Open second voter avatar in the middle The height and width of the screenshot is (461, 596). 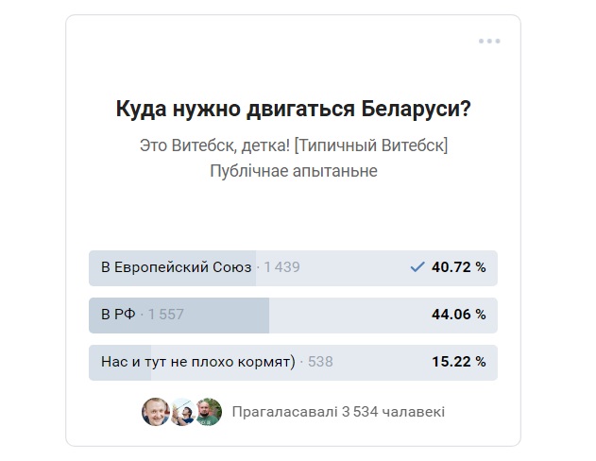click(182, 412)
